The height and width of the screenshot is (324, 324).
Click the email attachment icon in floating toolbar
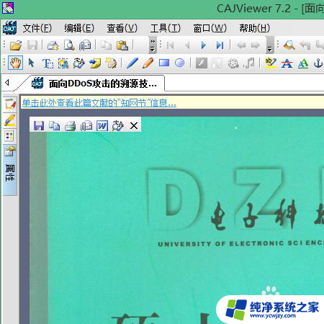tap(86, 125)
